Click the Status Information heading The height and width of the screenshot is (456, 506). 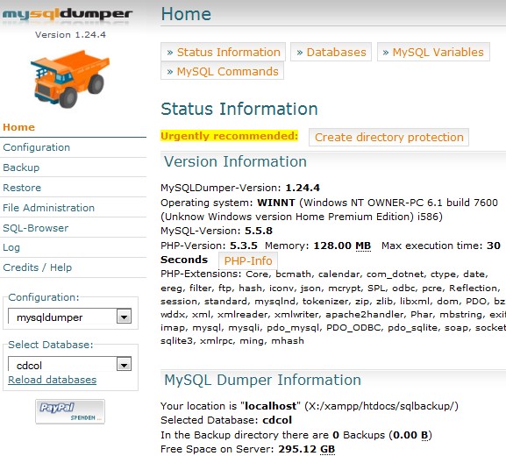pos(239,109)
